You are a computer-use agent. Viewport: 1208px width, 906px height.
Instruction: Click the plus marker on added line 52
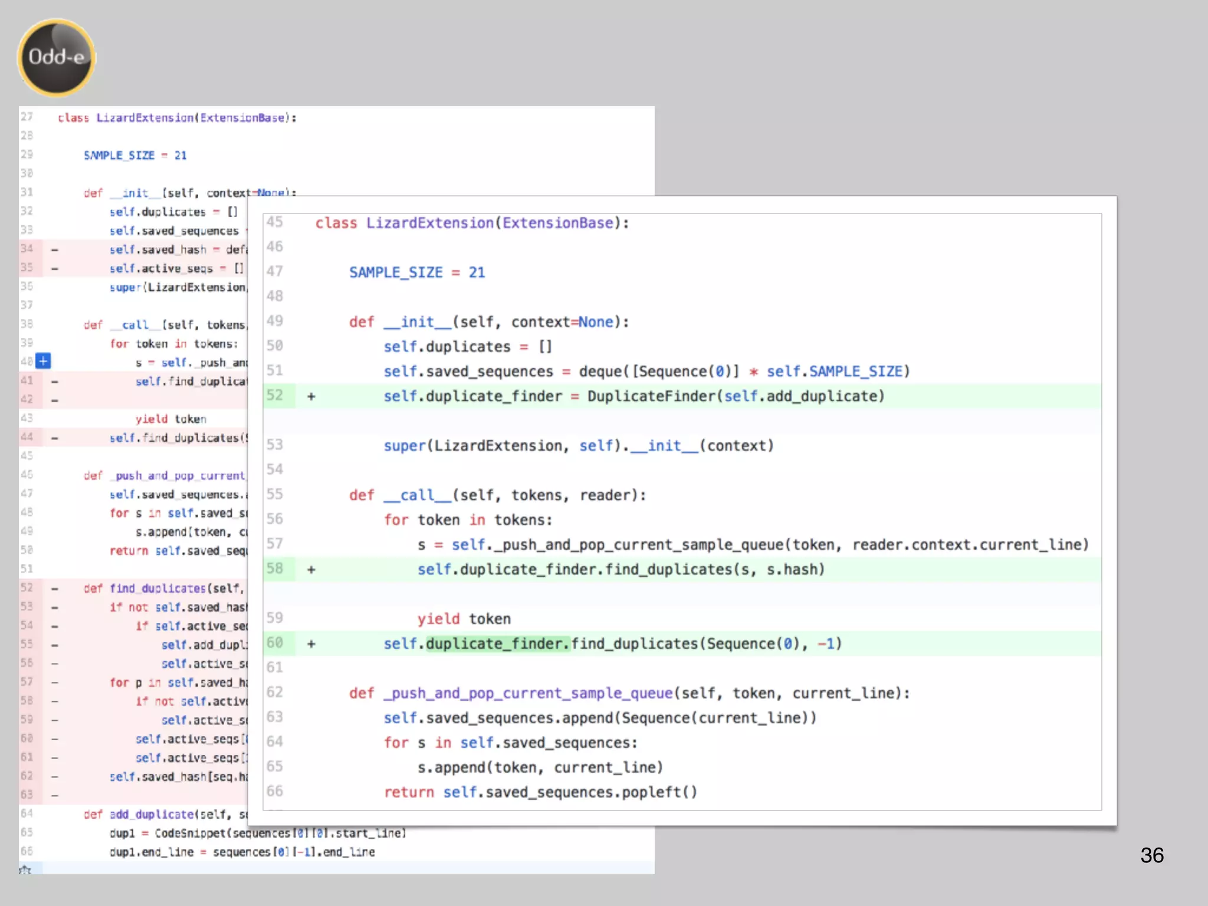click(311, 396)
